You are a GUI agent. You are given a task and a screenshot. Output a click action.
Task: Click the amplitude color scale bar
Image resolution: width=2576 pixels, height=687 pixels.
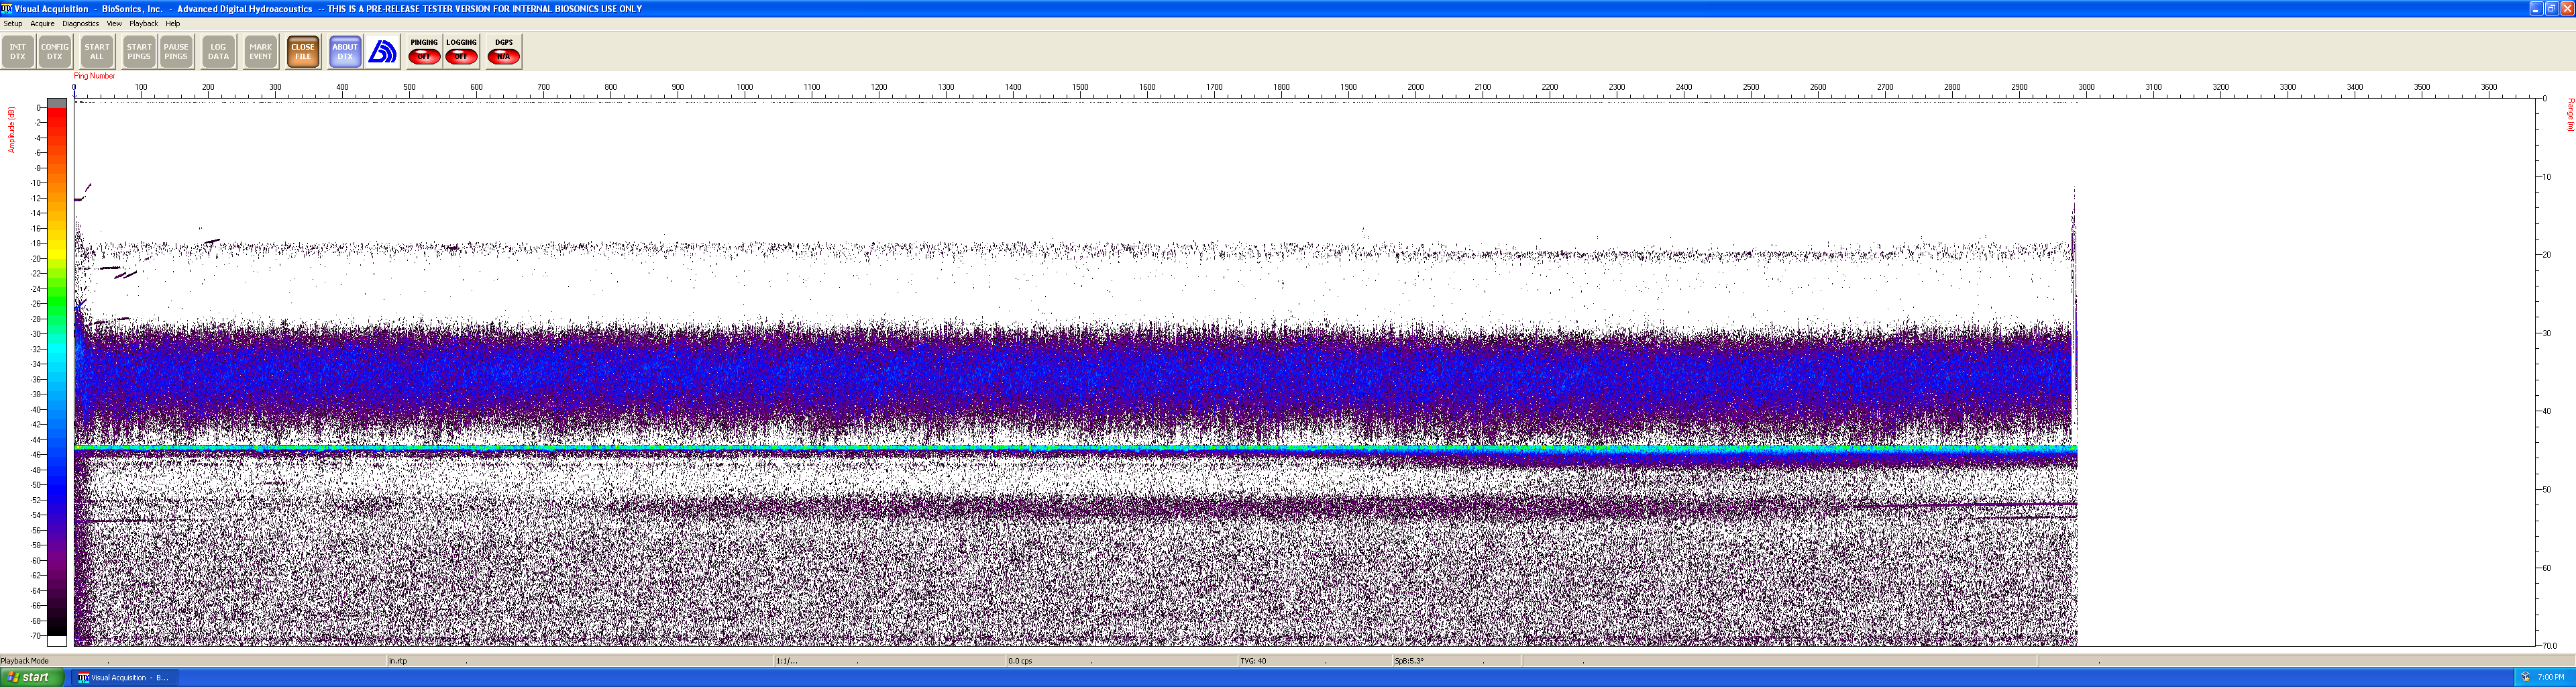coord(57,371)
